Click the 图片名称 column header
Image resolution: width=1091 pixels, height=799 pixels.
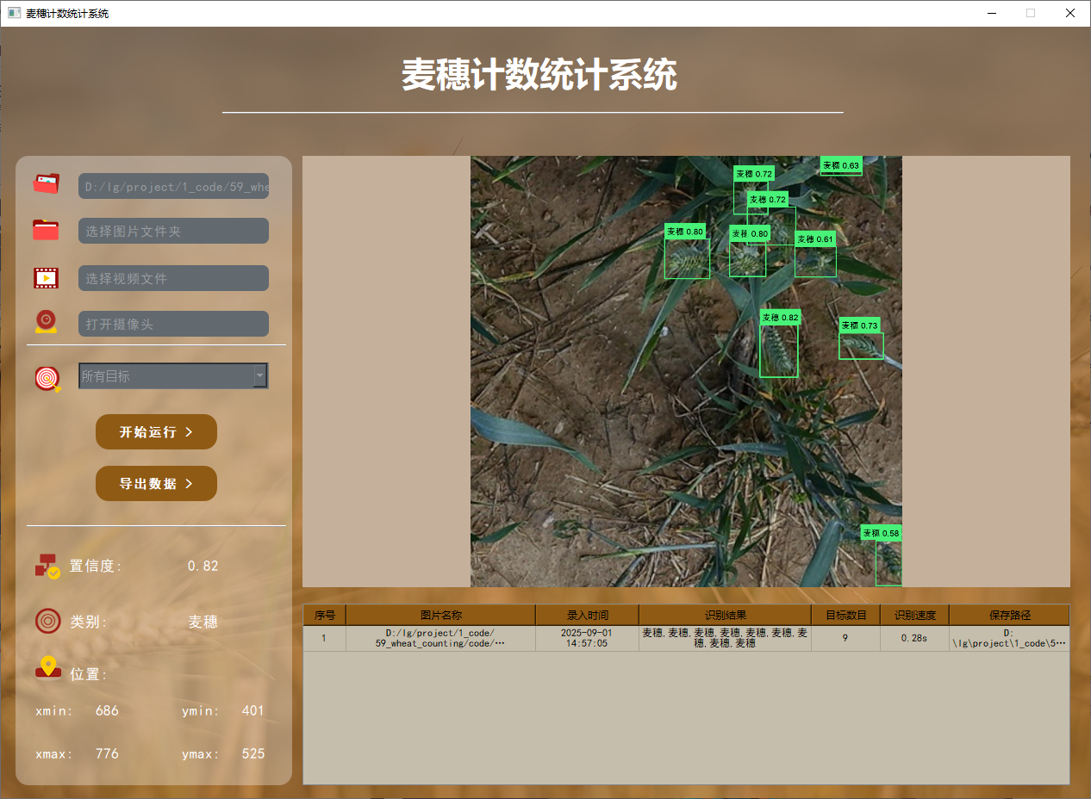[440, 615]
